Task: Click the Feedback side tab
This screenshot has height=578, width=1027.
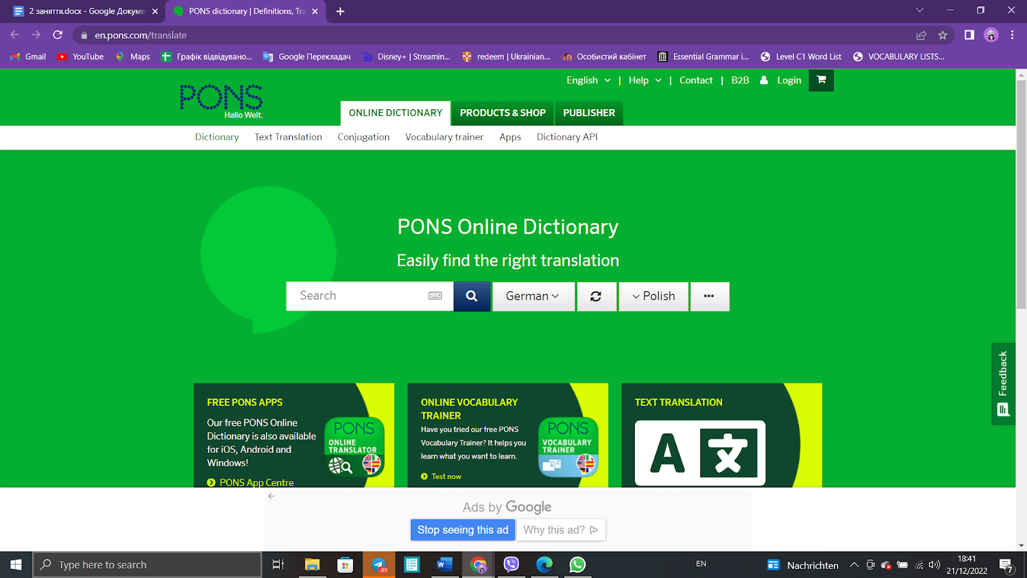Action: pos(1003,384)
